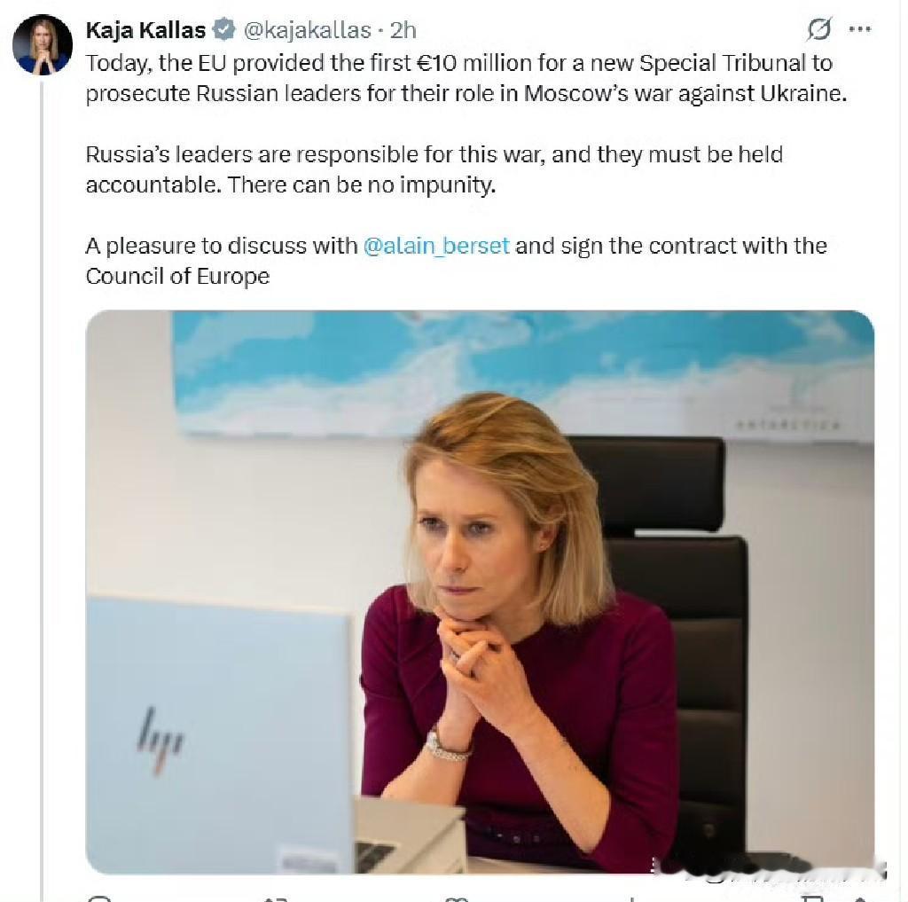The image size is (908, 902).
Task: Click the Grok explain-post icon
Action: pyautogui.click(x=819, y=29)
